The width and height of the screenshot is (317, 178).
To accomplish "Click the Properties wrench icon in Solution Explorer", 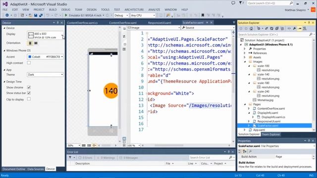I will pyautogui.click(x=294, y=29).
